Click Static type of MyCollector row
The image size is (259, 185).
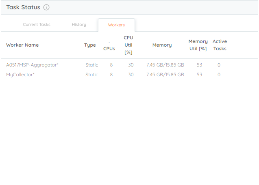pos(91,75)
